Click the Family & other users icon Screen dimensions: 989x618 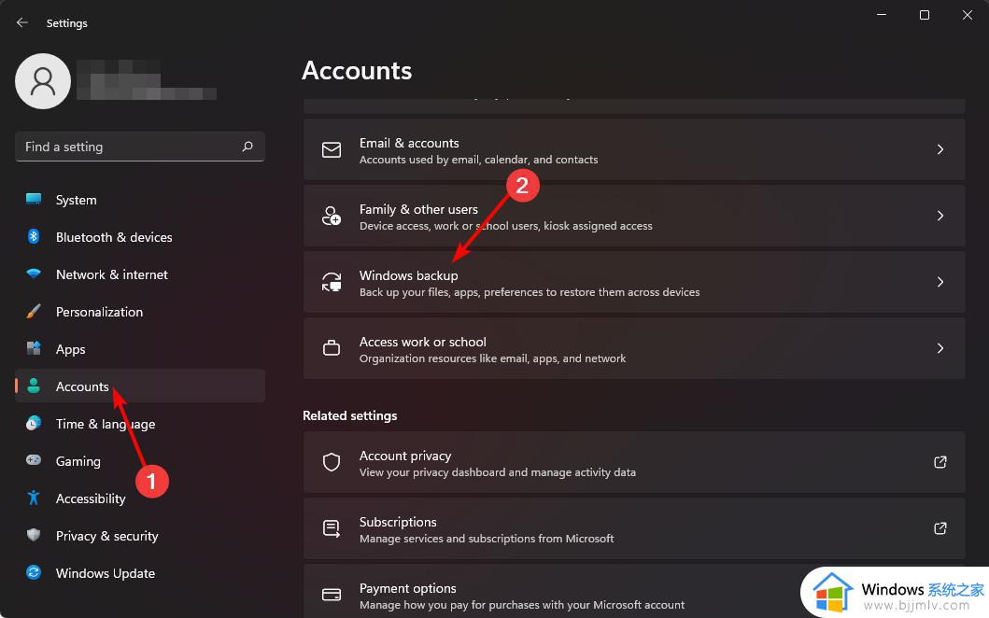(332, 216)
